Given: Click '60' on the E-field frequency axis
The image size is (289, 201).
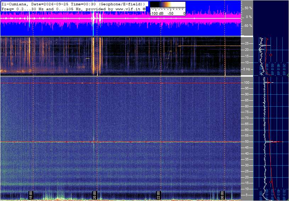Looking at the screenshot, I should click(246, 130).
